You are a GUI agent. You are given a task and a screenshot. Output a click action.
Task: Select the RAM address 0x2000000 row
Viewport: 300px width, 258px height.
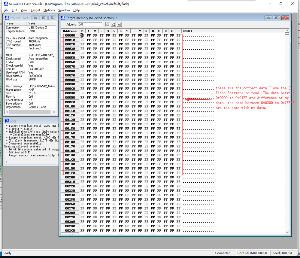pyautogui.click(x=31, y=76)
